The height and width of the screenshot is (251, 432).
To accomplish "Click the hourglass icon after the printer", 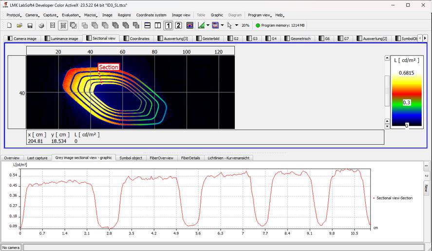I will (x=52, y=25).
